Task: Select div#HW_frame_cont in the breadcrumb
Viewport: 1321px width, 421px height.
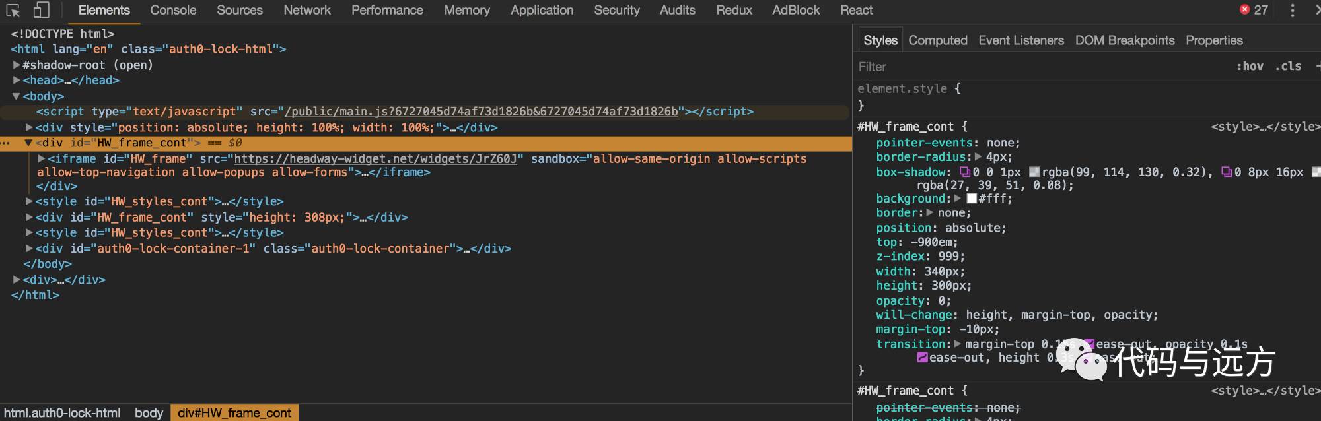Action: [234, 413]
